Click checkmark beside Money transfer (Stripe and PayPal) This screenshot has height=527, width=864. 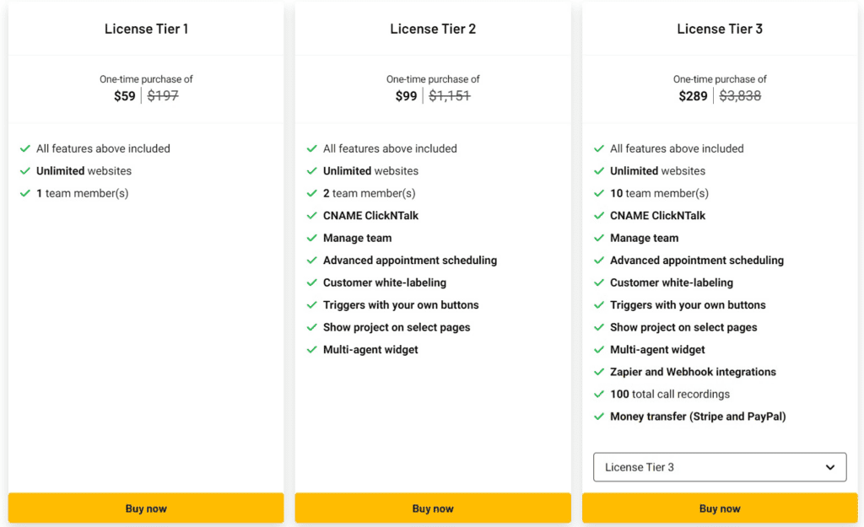pos(599,417)
